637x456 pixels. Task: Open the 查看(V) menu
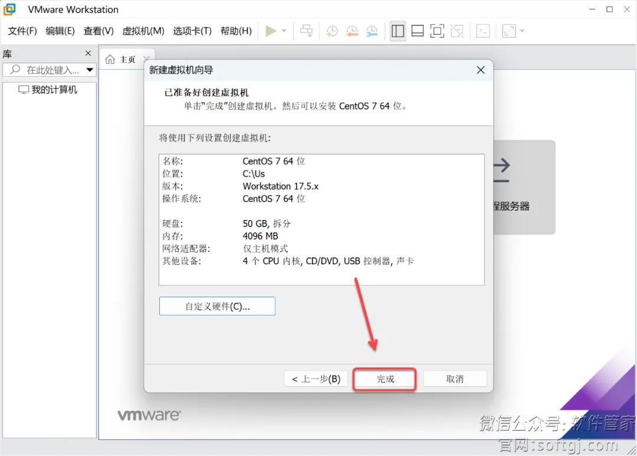(x=98, y=31)
